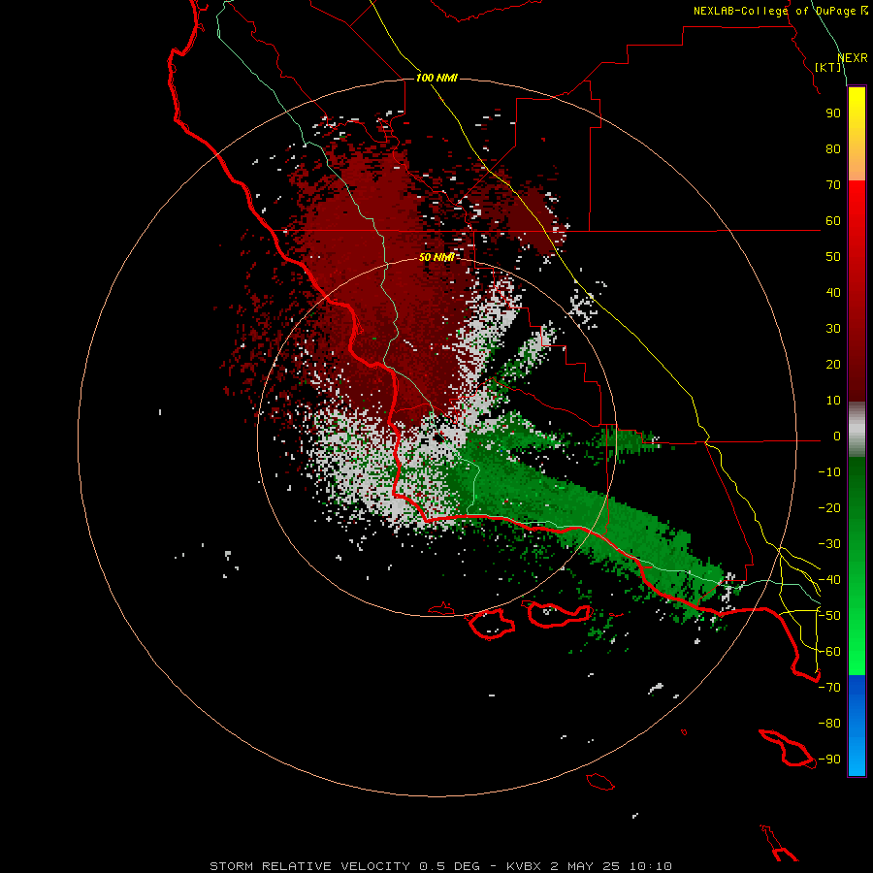Select the -90 value on velocity scale
This screenshot has height=873, width=873.
(x=829, y=760)
